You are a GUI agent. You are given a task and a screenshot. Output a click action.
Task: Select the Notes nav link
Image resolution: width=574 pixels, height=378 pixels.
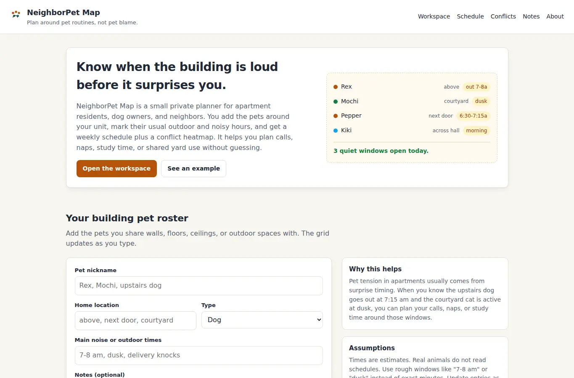531,16
